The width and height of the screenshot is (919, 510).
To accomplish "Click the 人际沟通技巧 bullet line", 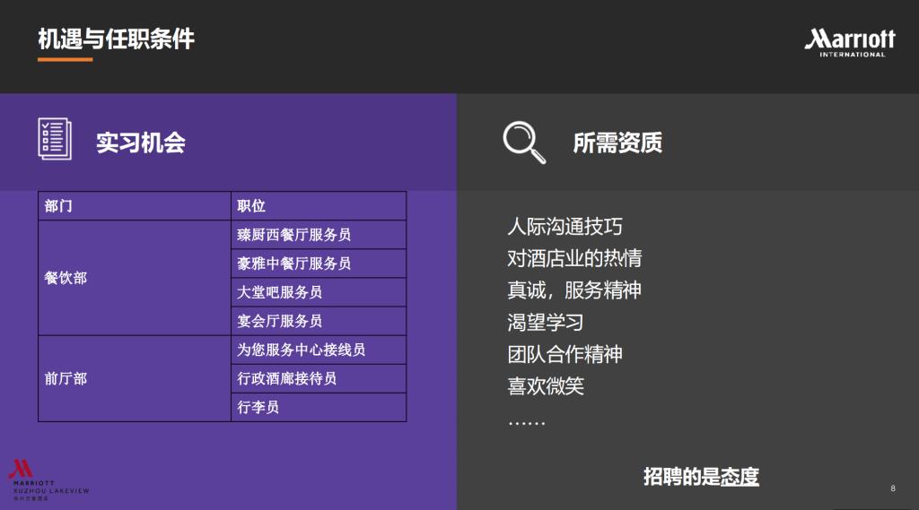I will click(x=565, y=226).
